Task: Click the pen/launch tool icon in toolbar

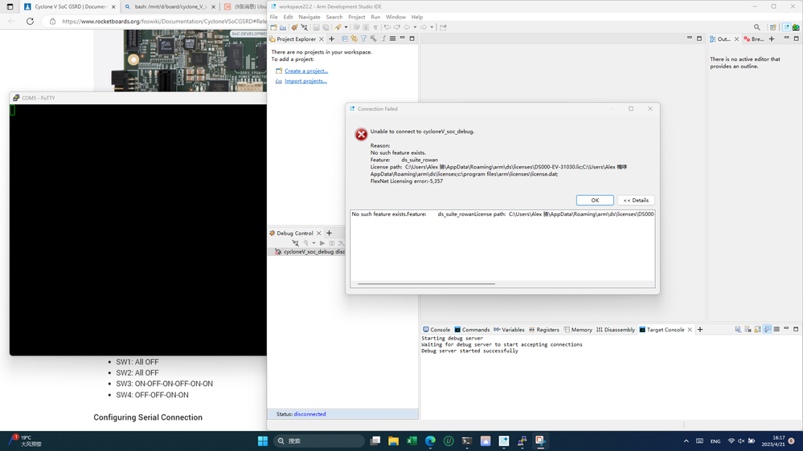Action: pos(338,27)
